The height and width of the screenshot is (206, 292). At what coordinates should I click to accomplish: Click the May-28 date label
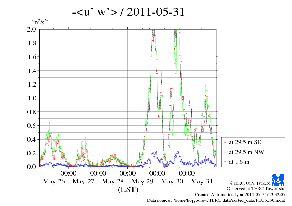click(113, 181)
